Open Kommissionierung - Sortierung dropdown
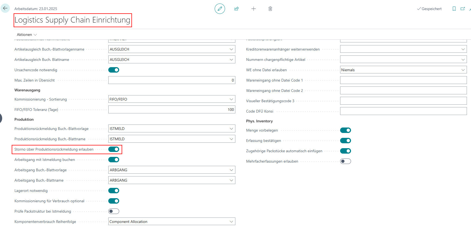 231,99
